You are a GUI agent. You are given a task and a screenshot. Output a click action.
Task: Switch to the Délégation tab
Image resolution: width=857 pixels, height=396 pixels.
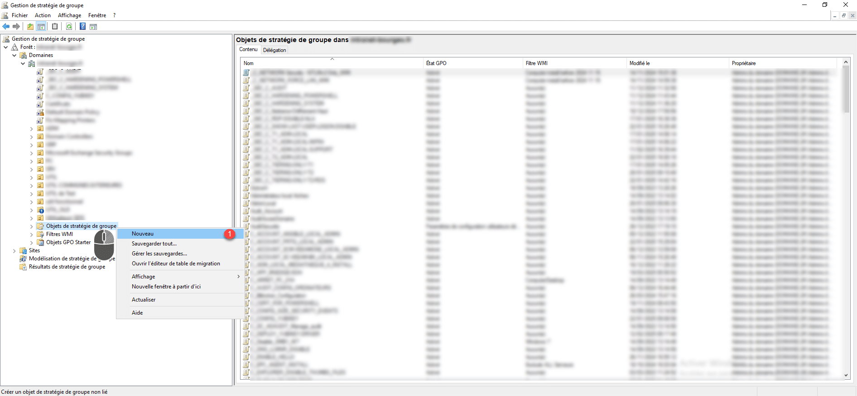point(274,50)
